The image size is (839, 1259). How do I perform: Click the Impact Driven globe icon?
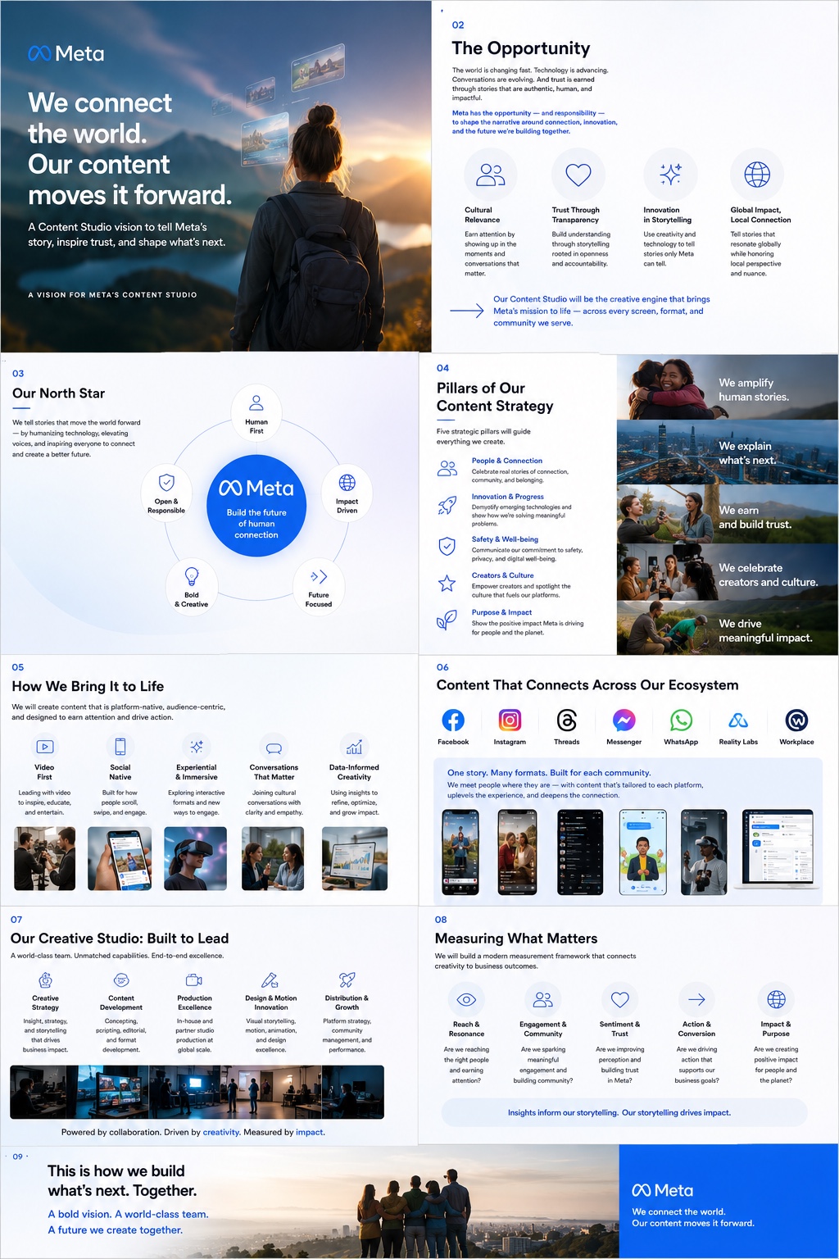347,482
